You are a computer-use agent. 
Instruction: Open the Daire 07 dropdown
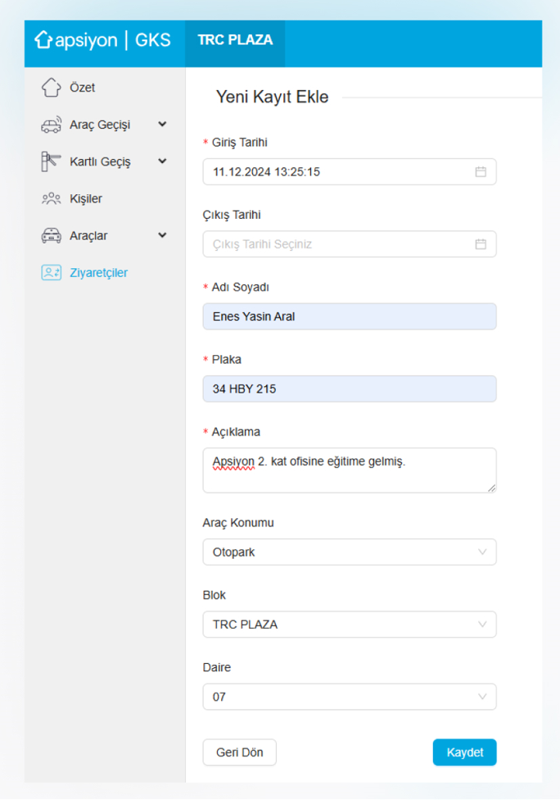[350, 697]
